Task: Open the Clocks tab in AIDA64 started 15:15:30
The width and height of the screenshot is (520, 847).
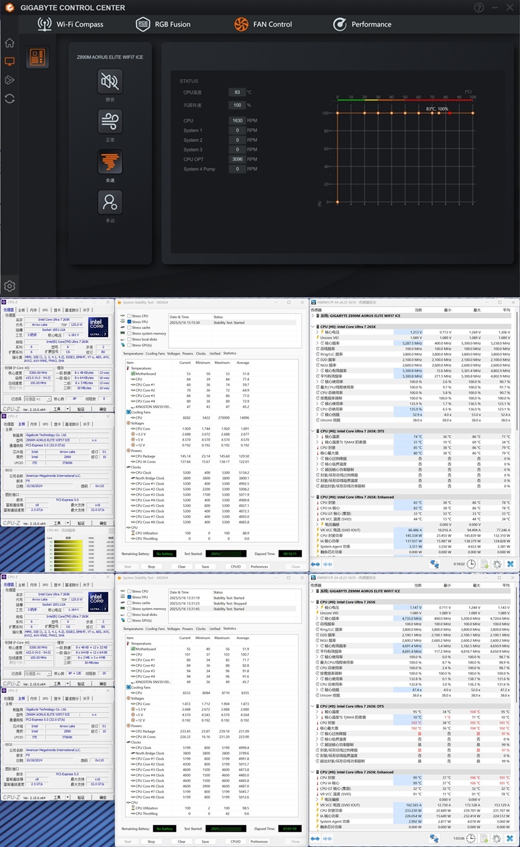Action: (201, 353)
